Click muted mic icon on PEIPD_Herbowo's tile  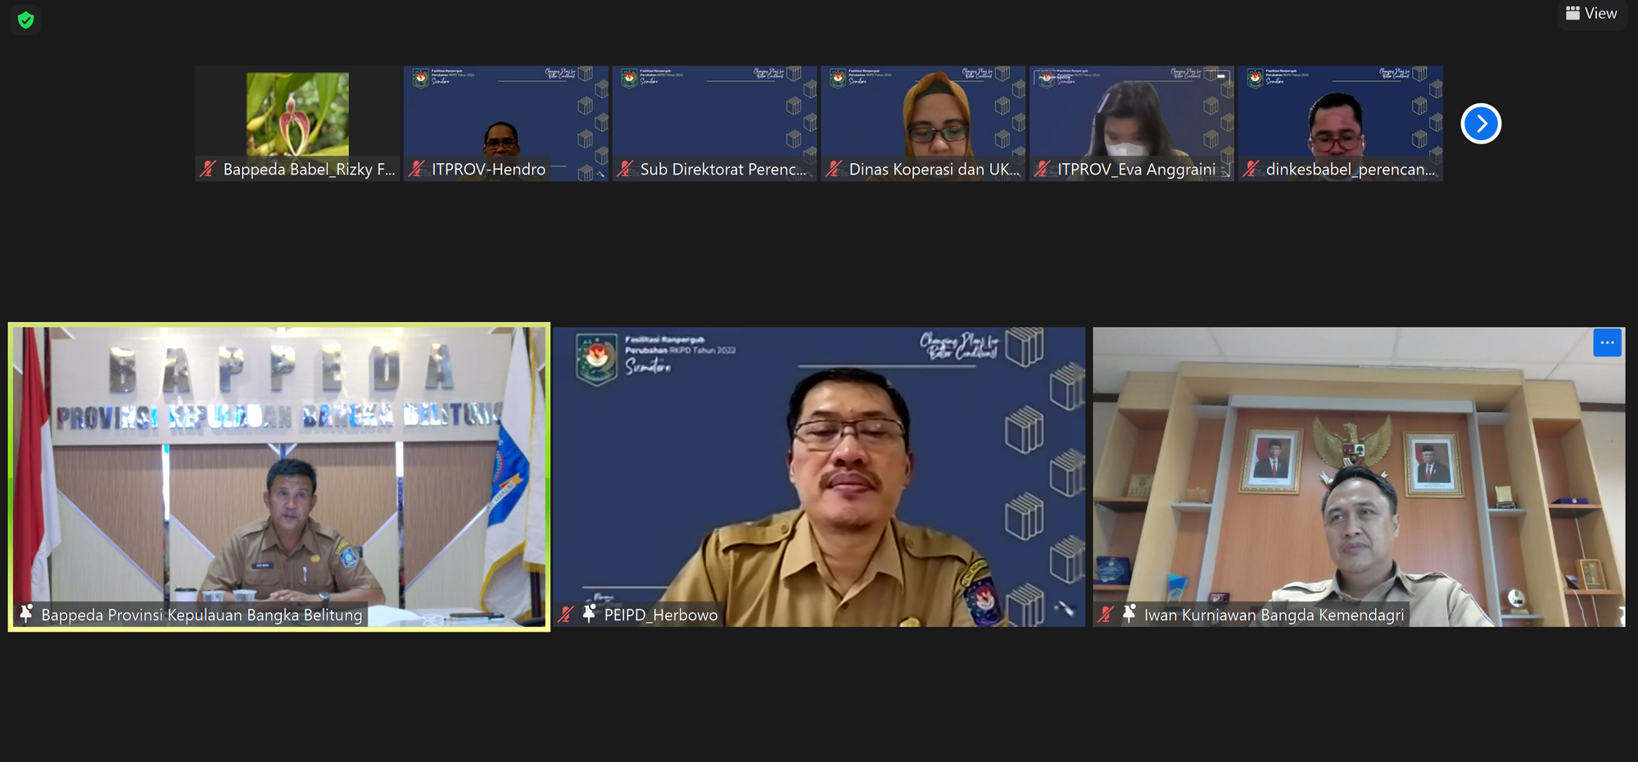click(566, 615)
